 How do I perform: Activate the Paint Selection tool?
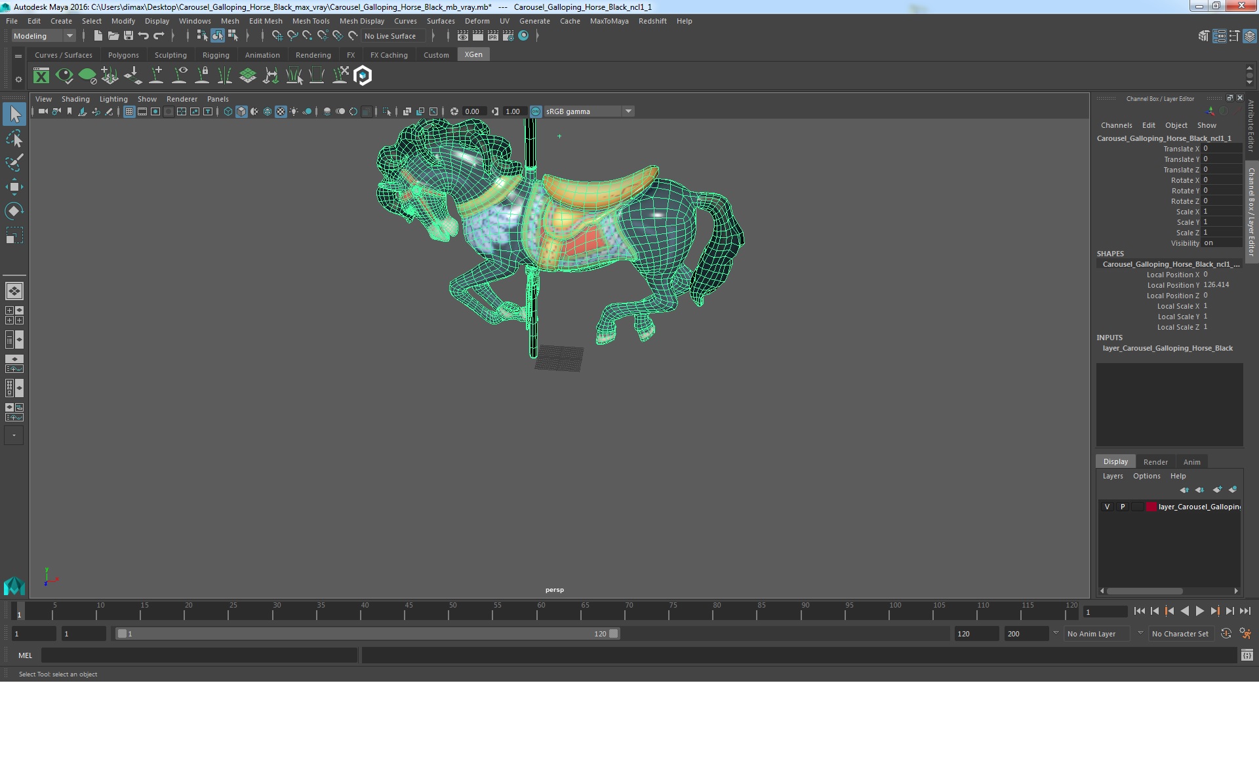(14, 163)
